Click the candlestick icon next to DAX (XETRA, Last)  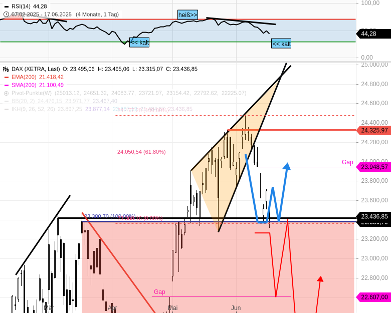(6, 69)
